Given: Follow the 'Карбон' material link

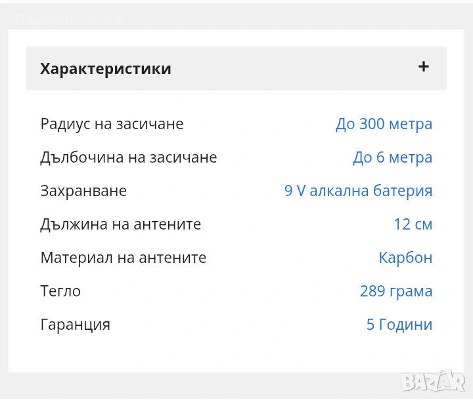Looking at the screenshot, I should point(405,258).
